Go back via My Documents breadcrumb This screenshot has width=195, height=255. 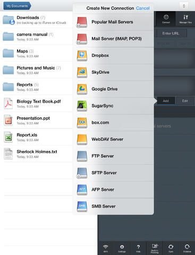point(17,6)
